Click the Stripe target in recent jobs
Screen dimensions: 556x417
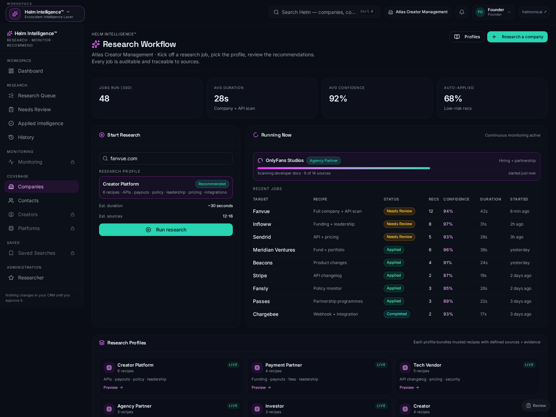pos(260,276)
